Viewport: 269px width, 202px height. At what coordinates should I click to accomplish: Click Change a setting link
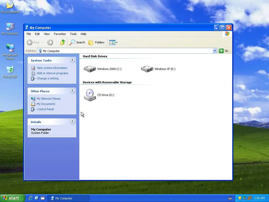point(48,78)
